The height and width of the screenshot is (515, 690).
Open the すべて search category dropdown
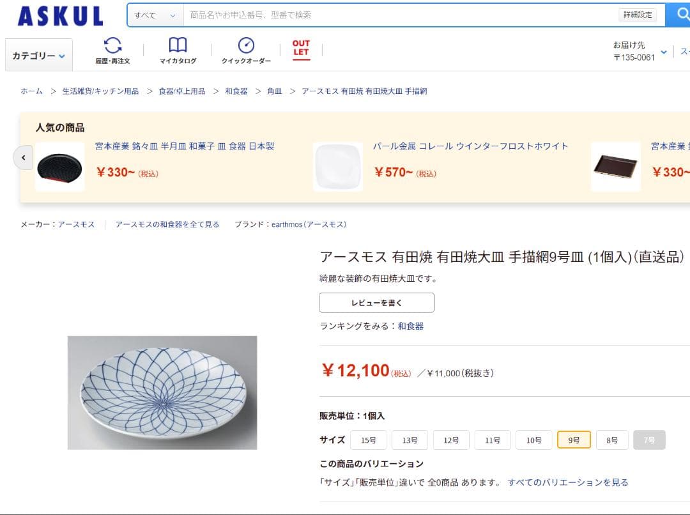click(154, 14)
